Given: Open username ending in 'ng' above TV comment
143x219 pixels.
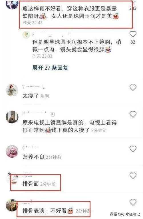Looking at the screenshot, I should [39, 114].
